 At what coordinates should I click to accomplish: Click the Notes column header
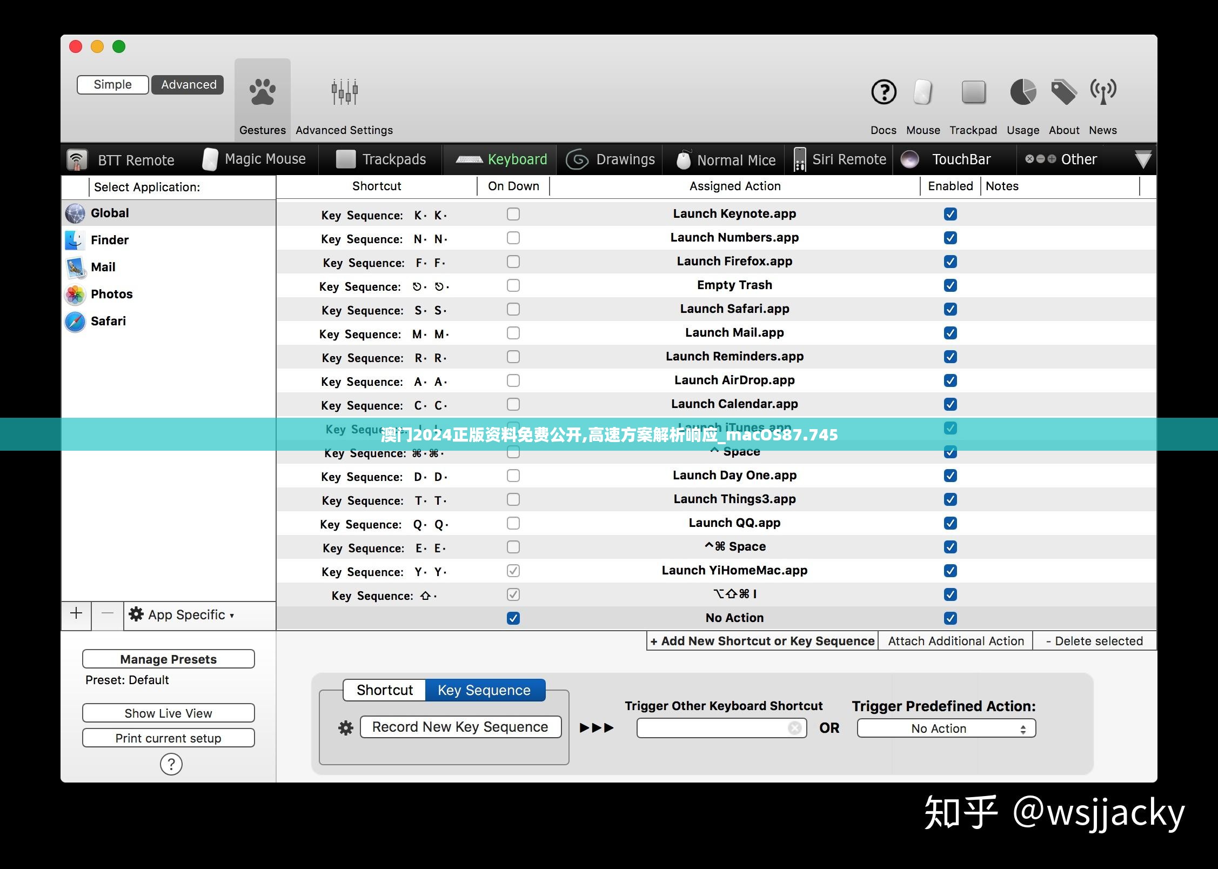tap(1060, 186)
